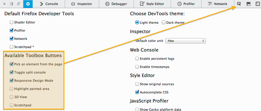Switch to the Console tab
Image resolution: width=261 pixels, height=111 pixels.
tap(49, 4)
